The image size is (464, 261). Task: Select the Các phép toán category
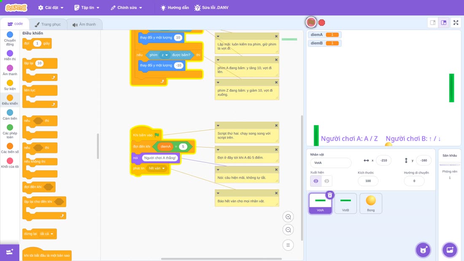pyautogui.click(x=10, y=131)
